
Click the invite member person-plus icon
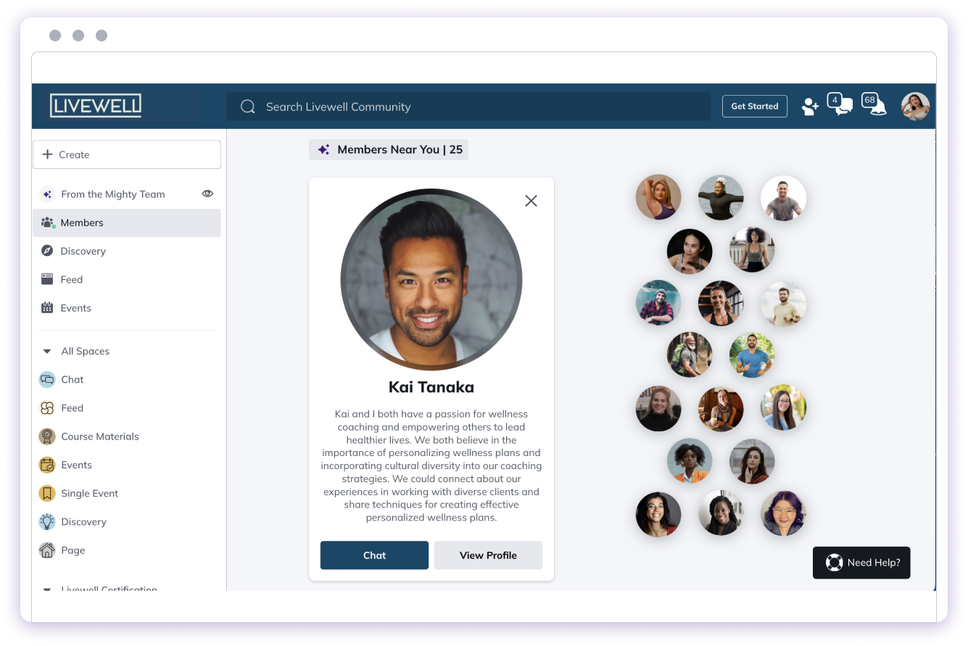pos(809,107)
